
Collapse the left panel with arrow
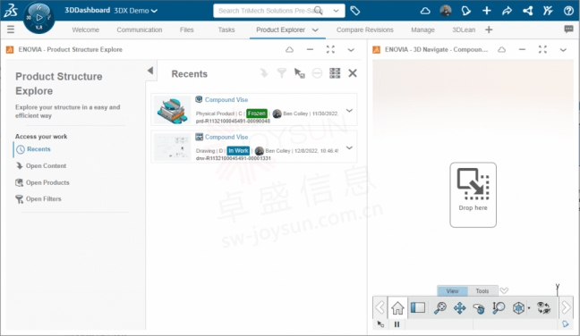click(150, 71)
